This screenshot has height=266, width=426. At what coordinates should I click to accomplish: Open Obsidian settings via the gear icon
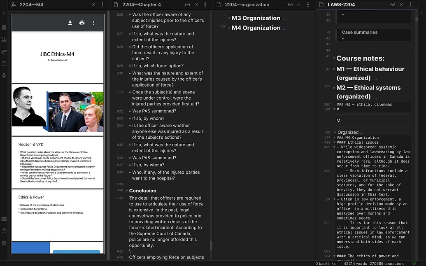coord(4,243)
